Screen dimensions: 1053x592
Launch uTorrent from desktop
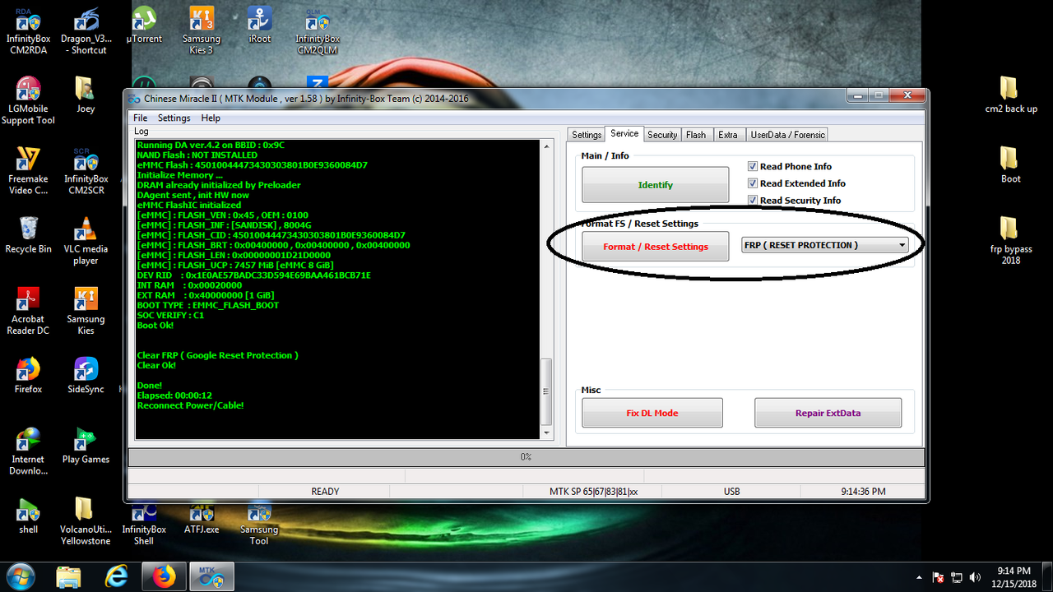(144, 25)
